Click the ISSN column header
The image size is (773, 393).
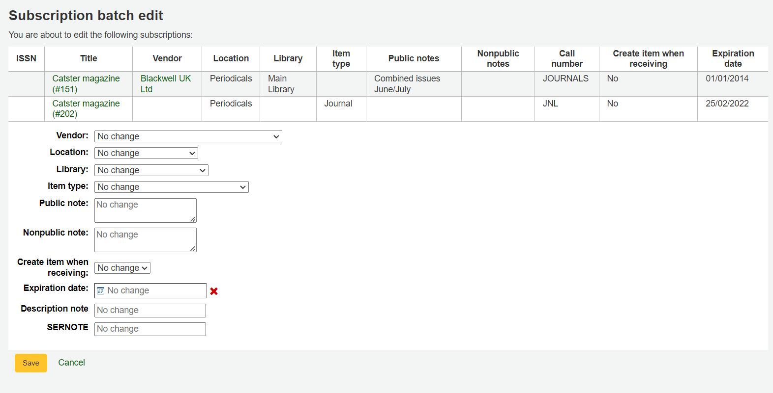pyautogui.click(x=26, y=58)
